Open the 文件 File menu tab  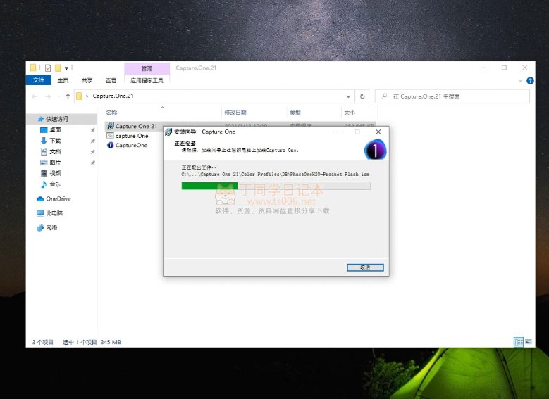tap(39, 80)
